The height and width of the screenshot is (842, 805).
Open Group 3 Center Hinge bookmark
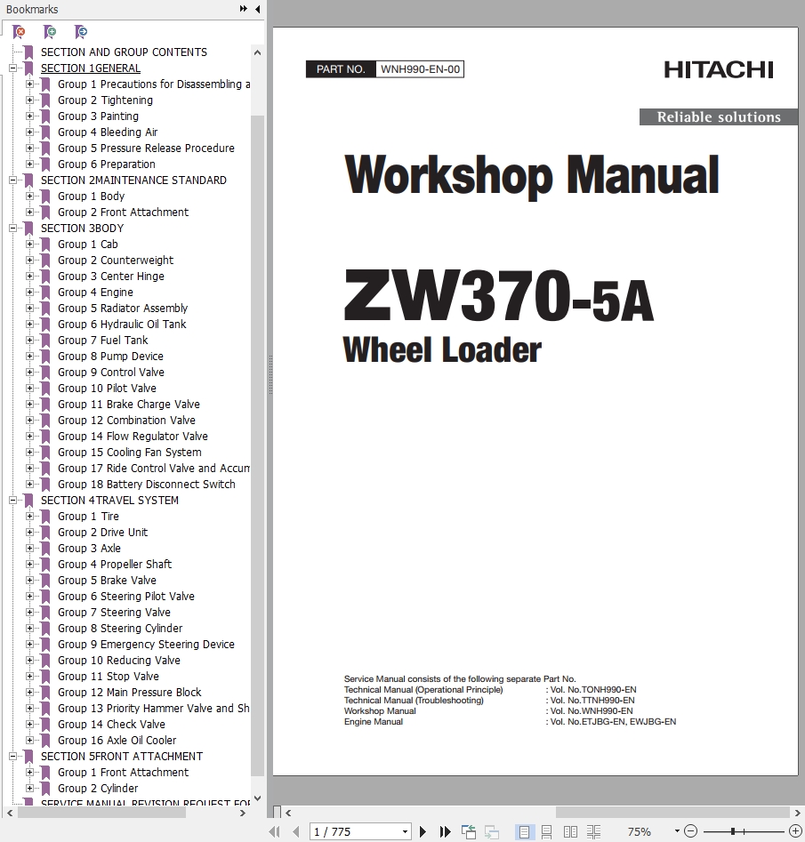[110, 276]
